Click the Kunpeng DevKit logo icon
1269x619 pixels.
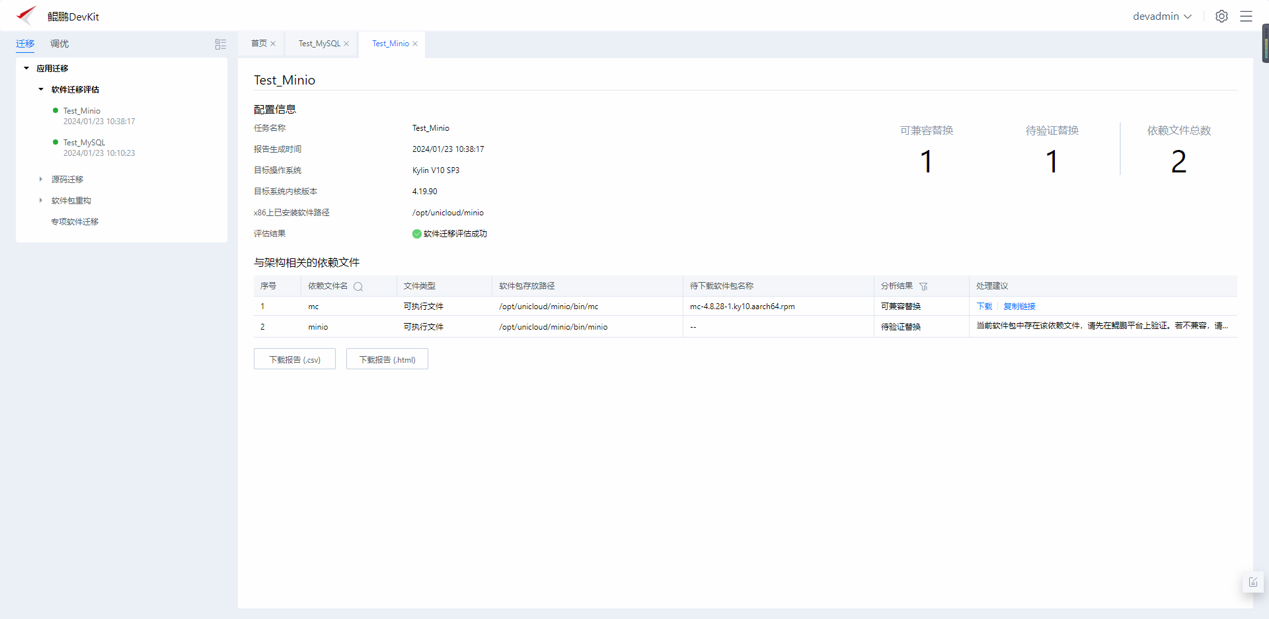[26, 15]
